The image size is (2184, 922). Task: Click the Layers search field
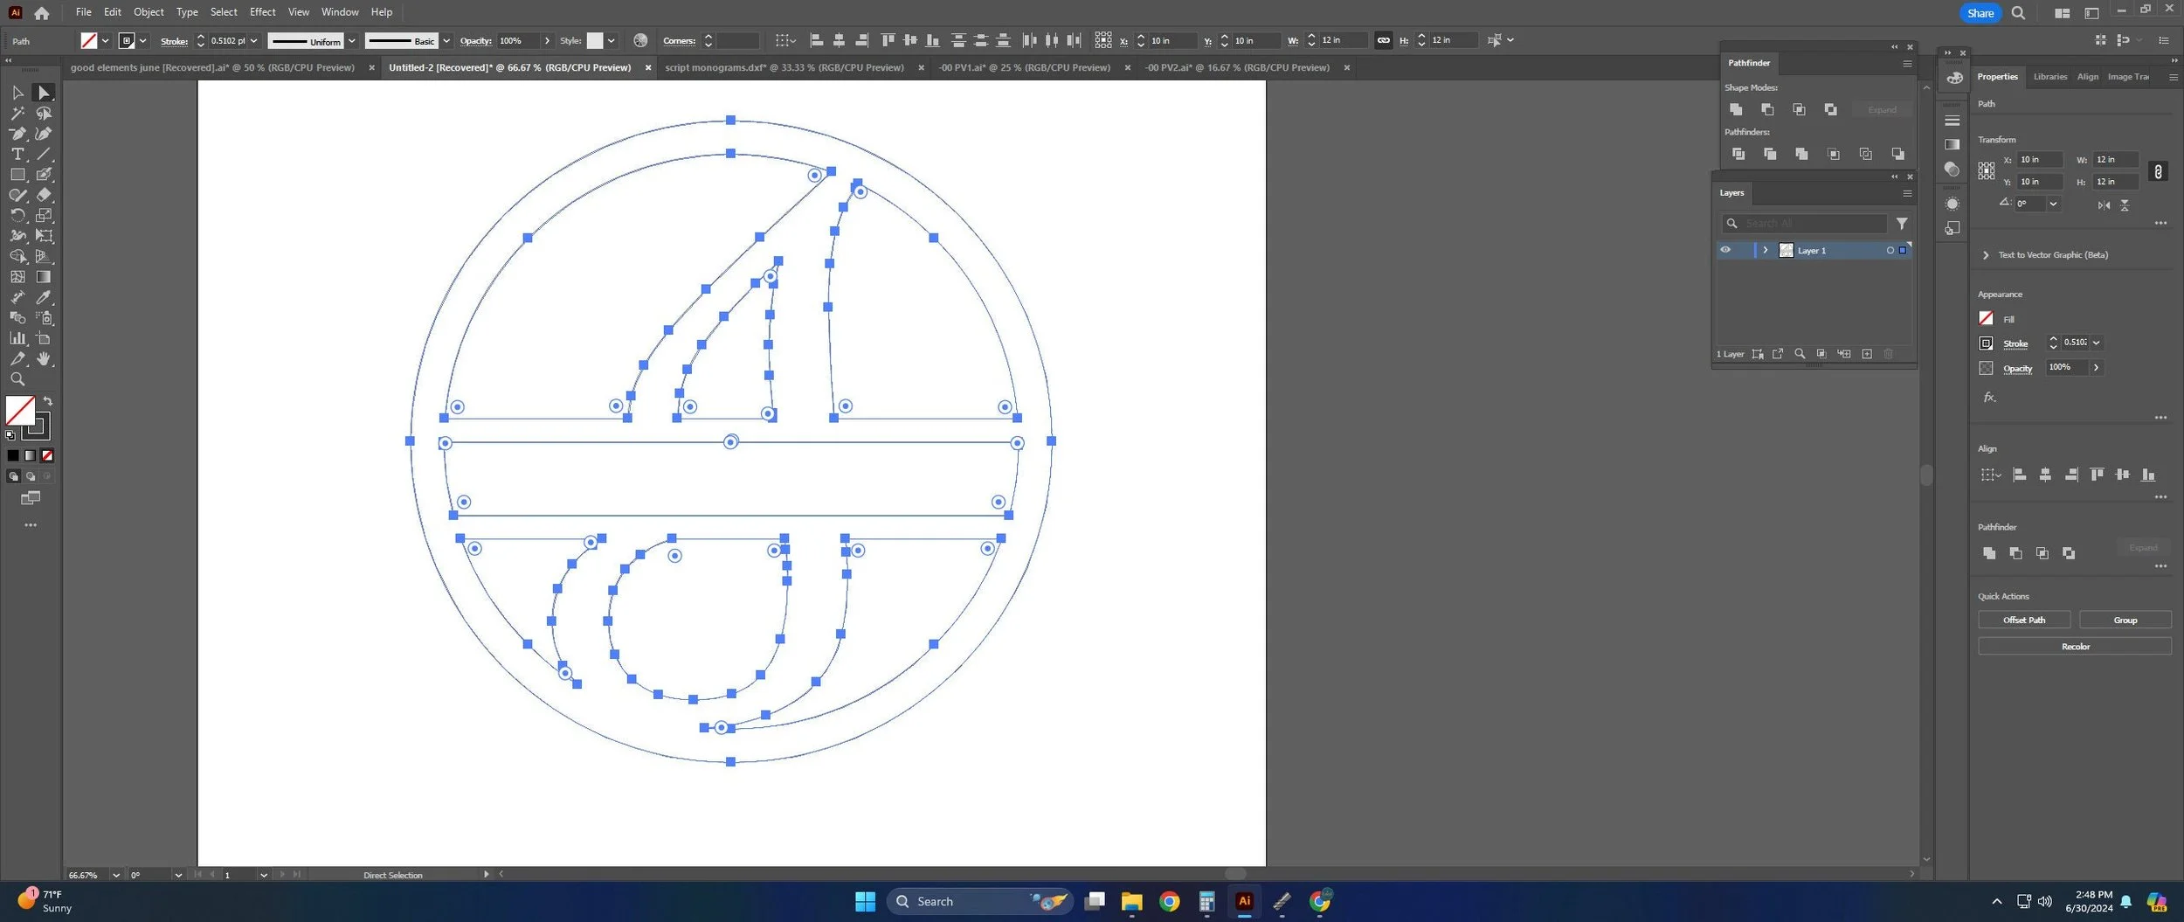pyautogui.click(x=1805, y=224)
